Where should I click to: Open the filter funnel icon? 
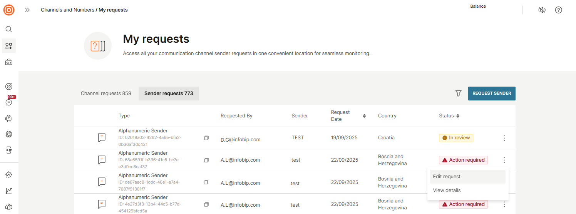click(x=458, y=94)
